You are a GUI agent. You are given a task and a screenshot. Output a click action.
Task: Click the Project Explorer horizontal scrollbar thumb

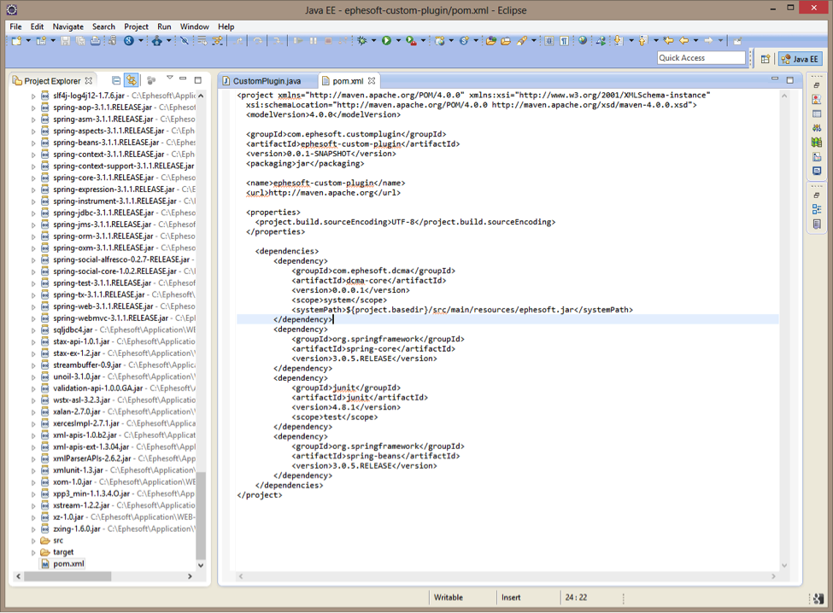(67, 576)
